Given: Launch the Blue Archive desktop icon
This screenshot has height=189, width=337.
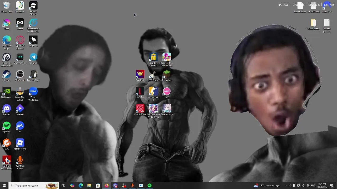Looking at the screenshot, I should coord(167,110).
